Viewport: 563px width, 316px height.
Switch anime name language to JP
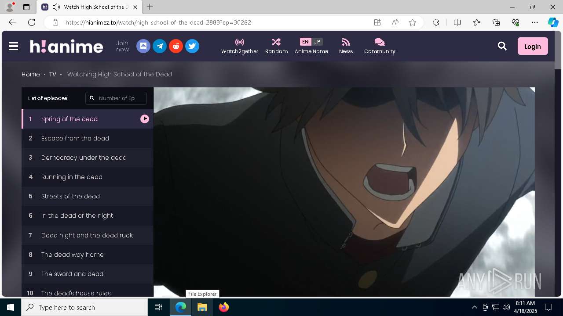tap(317, 42)
